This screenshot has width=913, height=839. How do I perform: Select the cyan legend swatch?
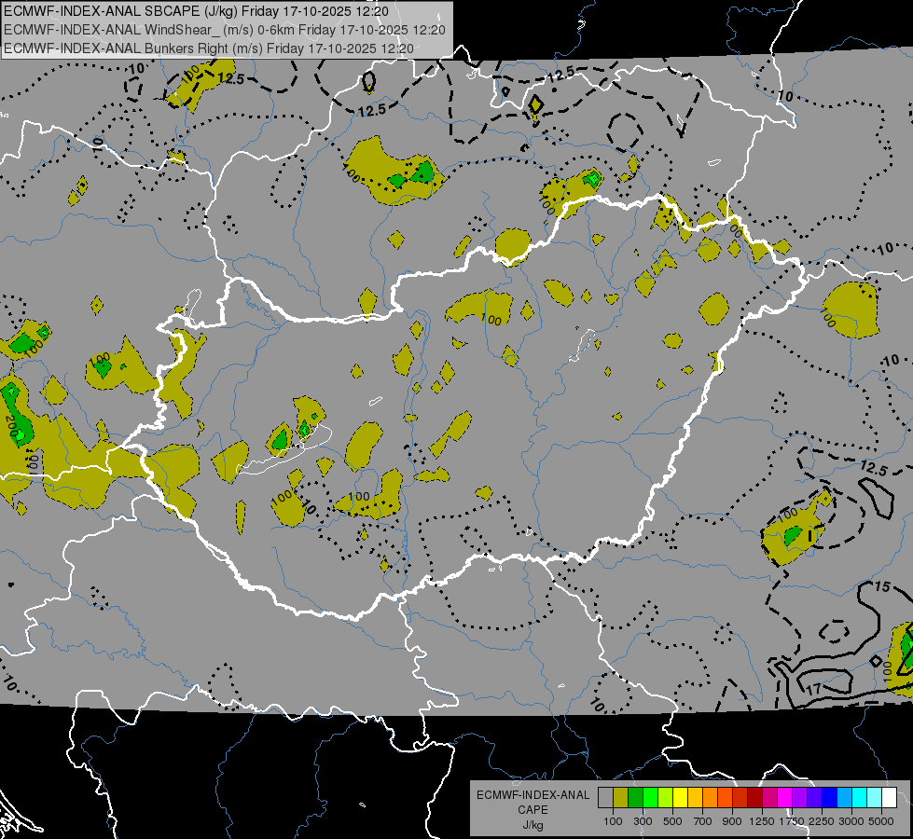click(x=859, y=798)
